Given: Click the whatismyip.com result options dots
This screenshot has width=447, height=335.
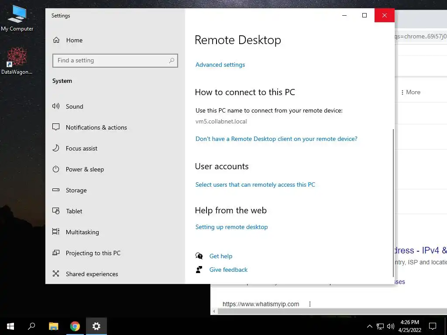Looking at the screenshot, I should pyautogui.click(x=310, y=304).
